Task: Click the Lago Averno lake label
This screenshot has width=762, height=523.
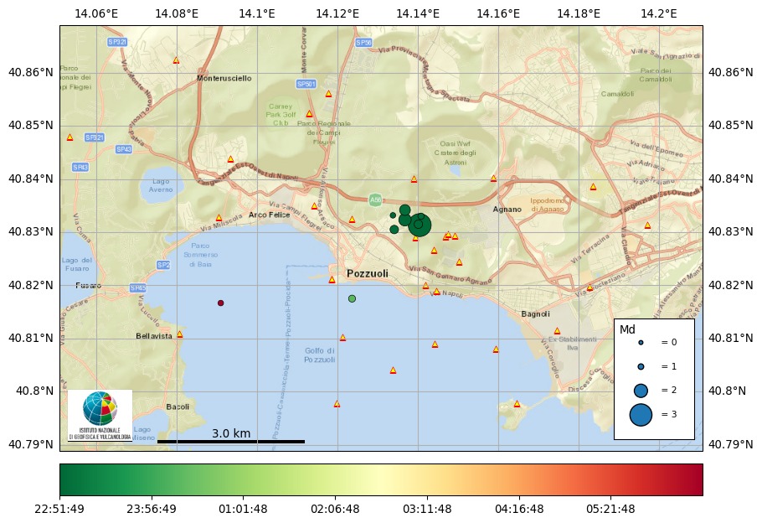Action: (x=162, y=185)
